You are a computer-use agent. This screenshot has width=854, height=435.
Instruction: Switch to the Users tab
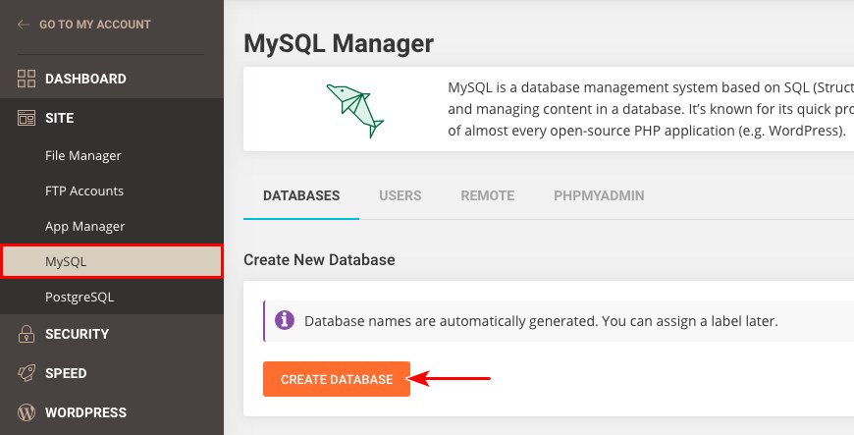click(400, 195)
